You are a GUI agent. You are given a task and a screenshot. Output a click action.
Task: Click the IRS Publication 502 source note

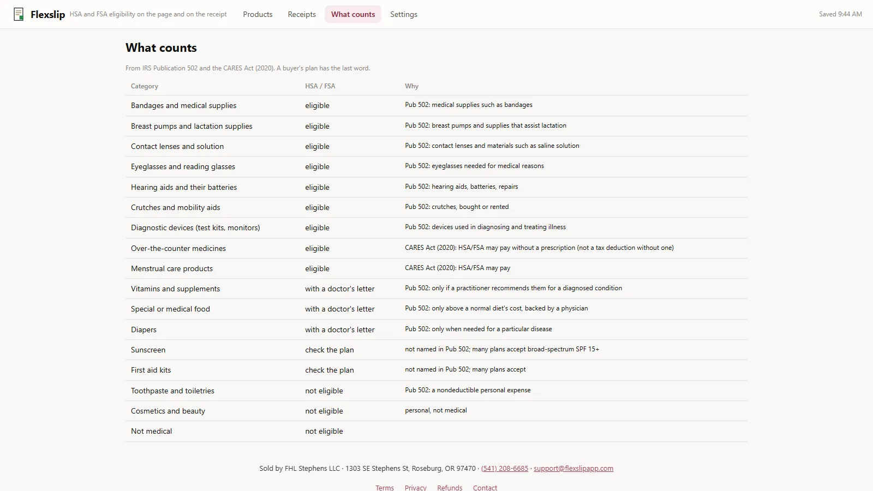click(248, 68)
